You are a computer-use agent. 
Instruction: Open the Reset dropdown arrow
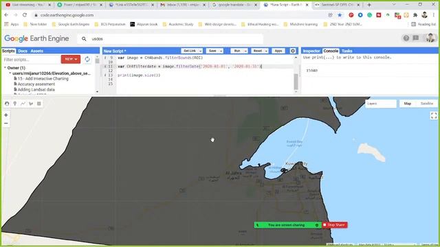[x=266, y=51]
